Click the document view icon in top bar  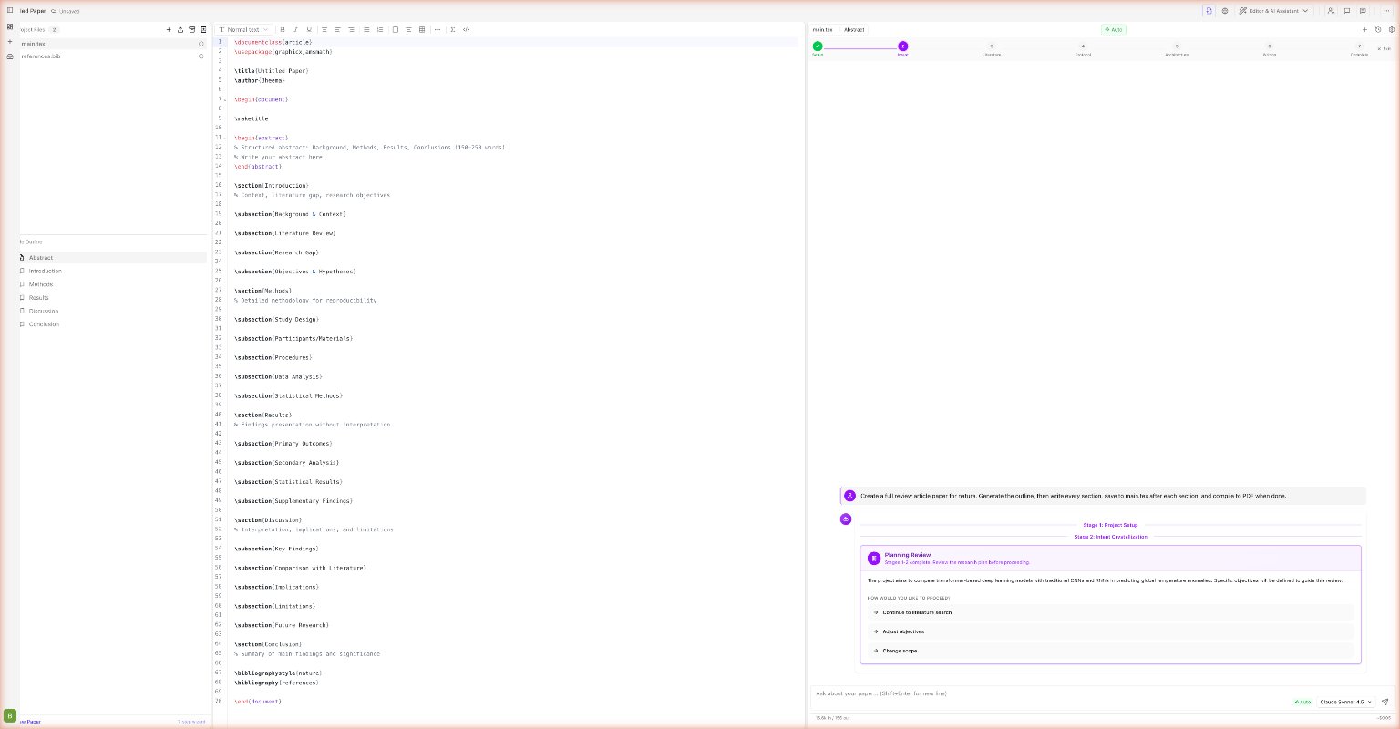(x=1209, y=11)
